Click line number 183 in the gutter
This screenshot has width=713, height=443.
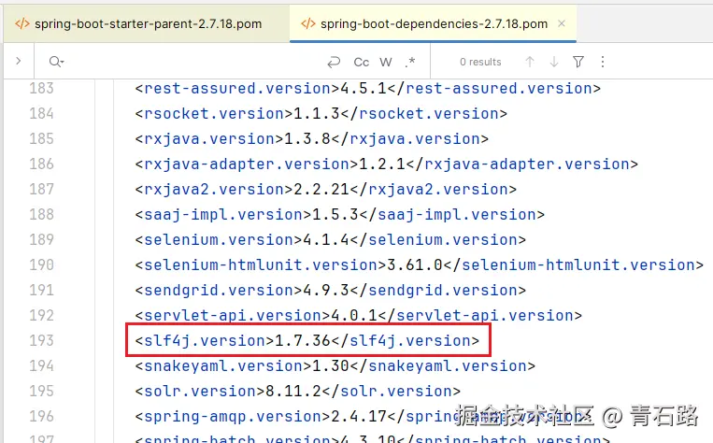click(41, 88)
